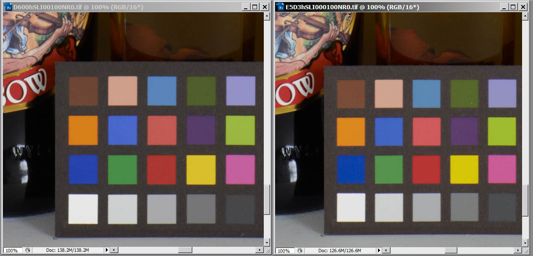Minimize the D600hSLI00100NR0.tif document window
The width and height of the screenshot is (533, 256).
246,7
